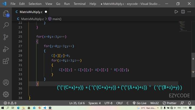Open the Accounts menu icon
The width and height of the screenshot is (195, 110).
pos(6,82)
